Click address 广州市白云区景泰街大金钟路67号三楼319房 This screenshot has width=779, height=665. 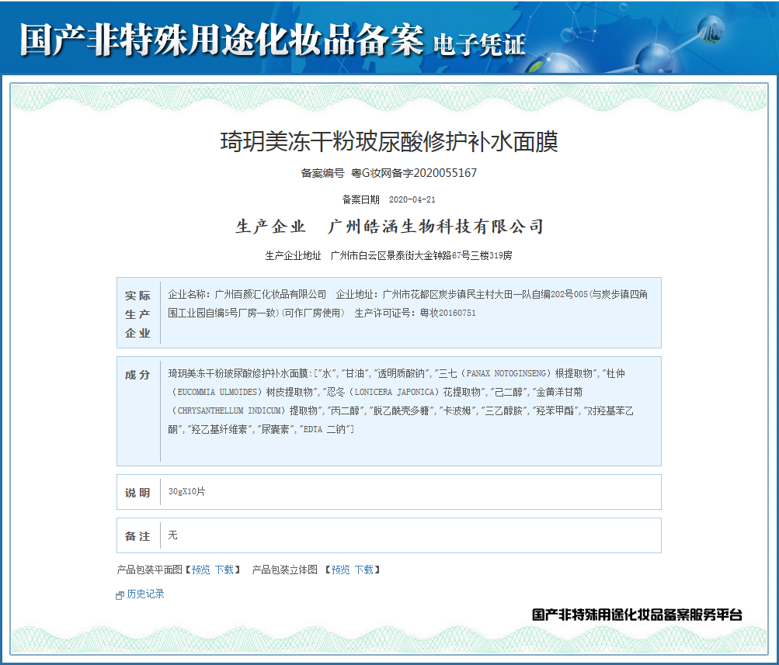pos(421,255)
